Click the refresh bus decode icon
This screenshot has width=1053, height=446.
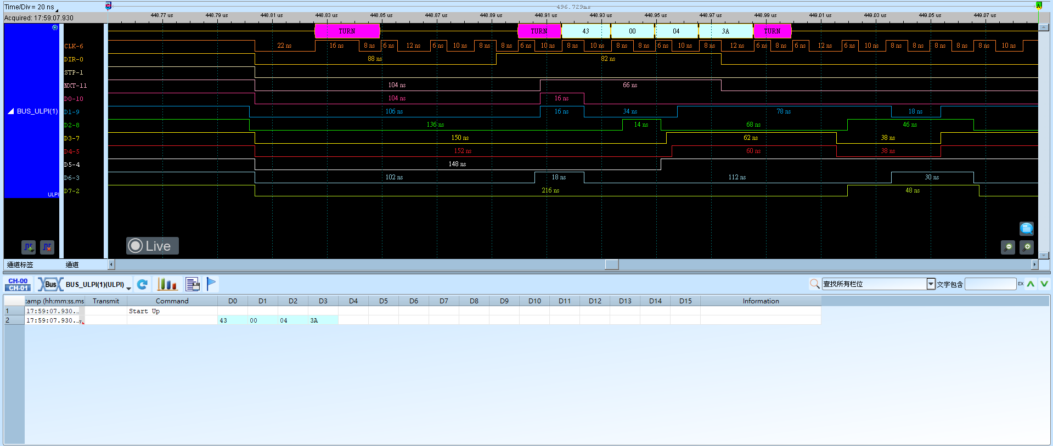tap(142, 284)
